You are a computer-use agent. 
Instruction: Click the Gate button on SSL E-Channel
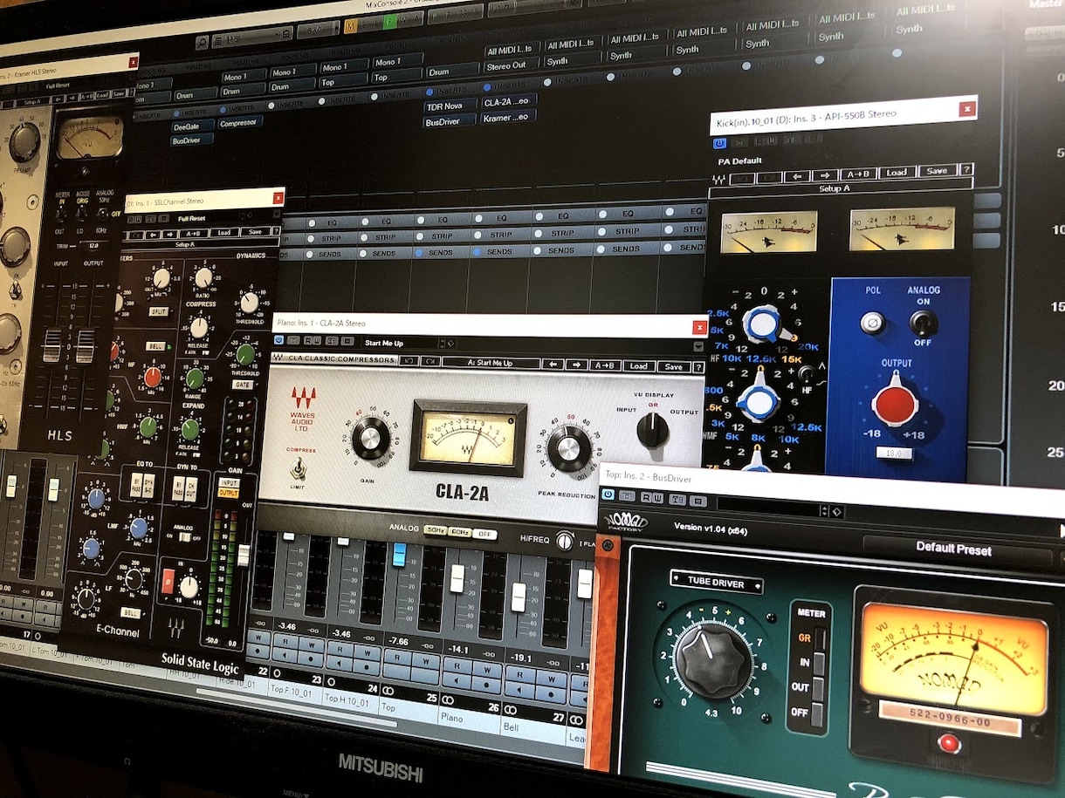pyautogui.click(x=244, y=384)
